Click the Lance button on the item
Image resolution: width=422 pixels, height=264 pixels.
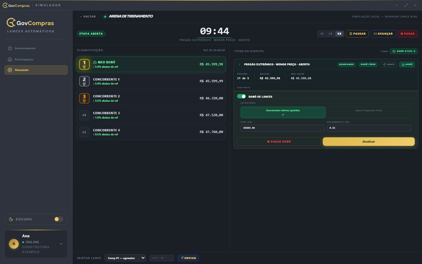(388, 64)
